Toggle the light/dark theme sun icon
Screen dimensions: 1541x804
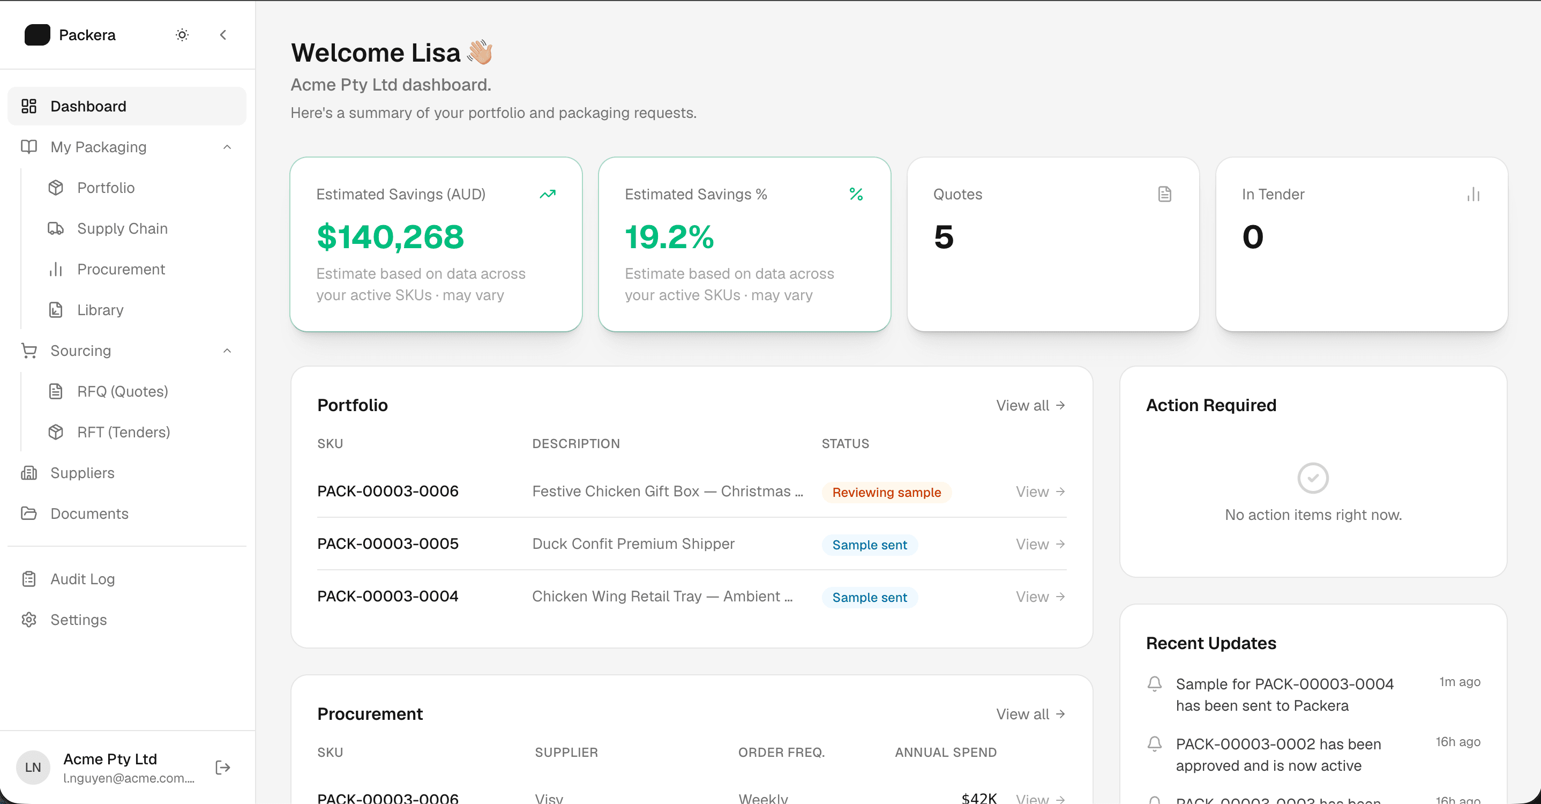(x=182, y=35)
